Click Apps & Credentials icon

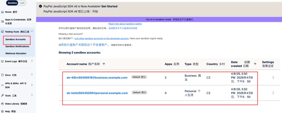(x=2, y=22)
